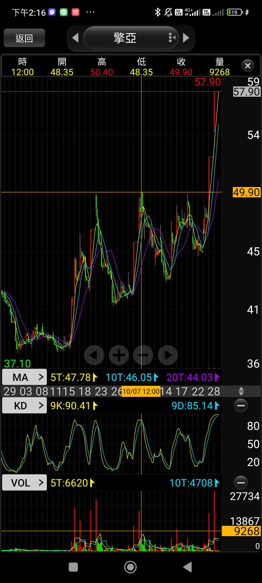Open the 擎亞 stock selector
The width and height of the screenshot is (262, 583).
[x=131, y=38]
